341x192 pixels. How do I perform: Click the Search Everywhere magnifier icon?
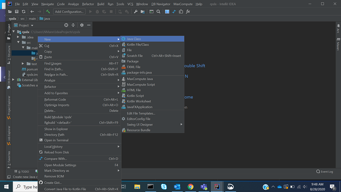tap(158, 12)
